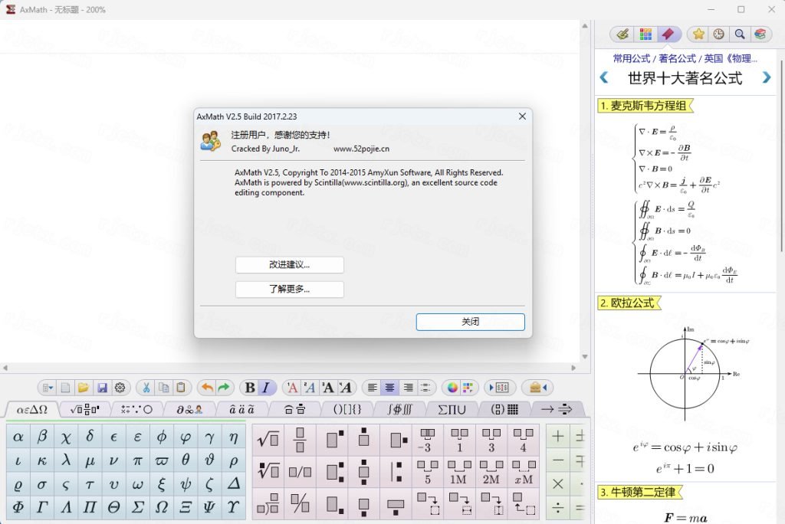This screenshot has height=524, width=785.
Task: Cut selection with the scissors icon
Action: tap(146, 388)
